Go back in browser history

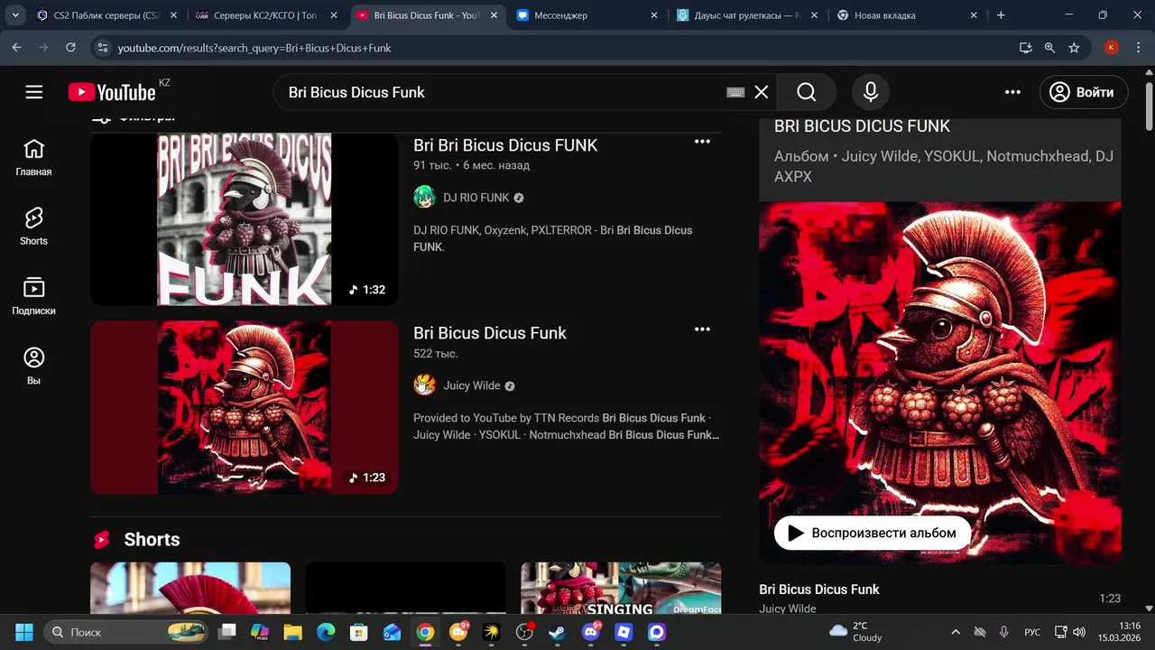coord(16,47)
